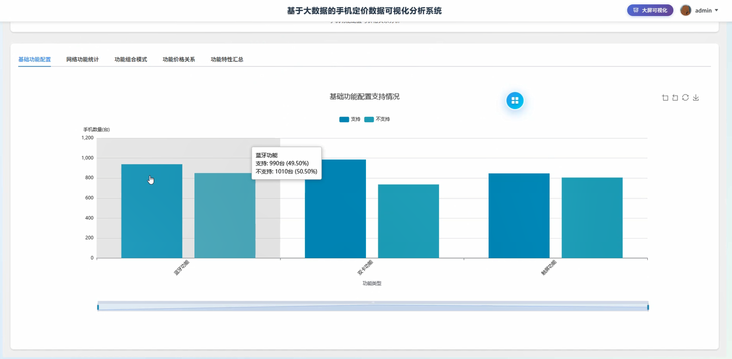This screenshot has height=359, width=732.
Task: Click the right handle of the data zoom slider
Action: coord(648,307)
